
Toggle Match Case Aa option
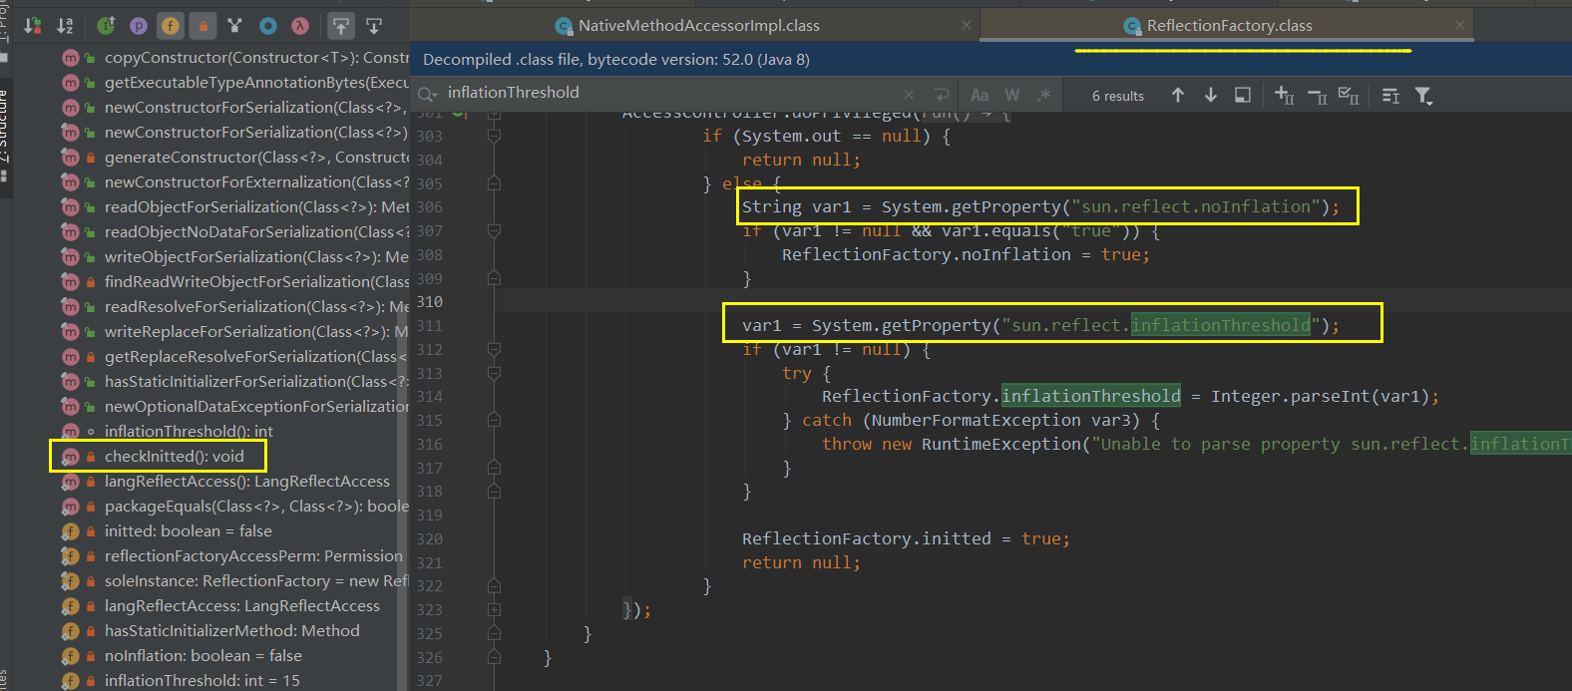click(x=980, y=95)
